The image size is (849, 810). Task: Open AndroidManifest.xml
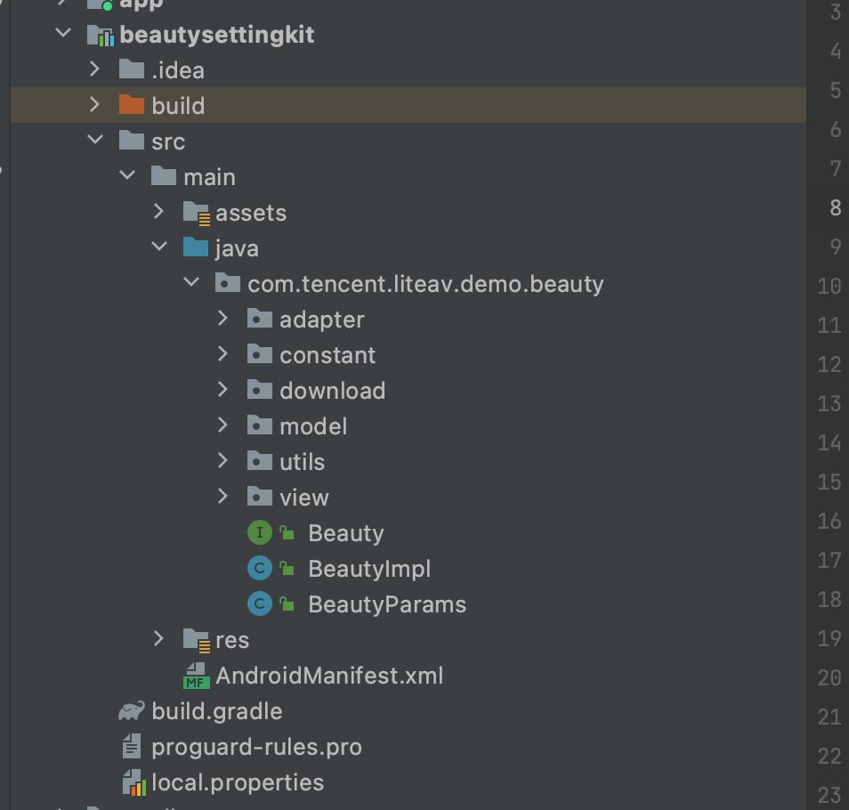pyautogui.click(x=329, y=676)
